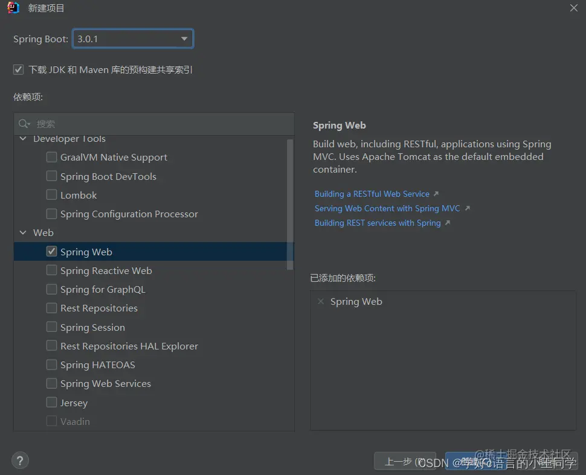This screenshot has height=475, width=586.
Task: Check Rest Repositories HAL Explorer
Action: point(51,345)
